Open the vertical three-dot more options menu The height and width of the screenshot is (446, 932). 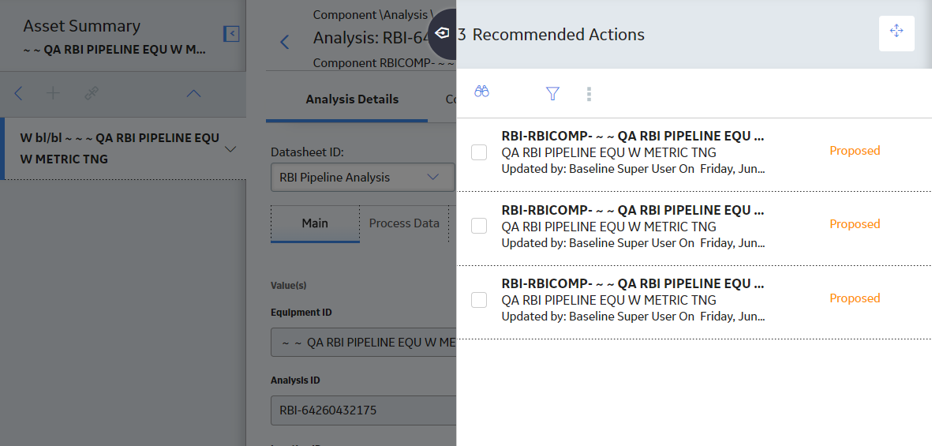click(x=589, y=94)
